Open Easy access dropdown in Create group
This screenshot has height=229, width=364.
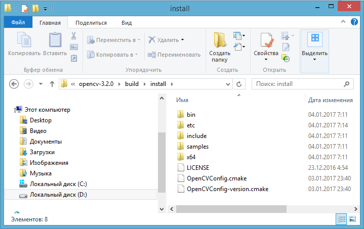(239, 47)
